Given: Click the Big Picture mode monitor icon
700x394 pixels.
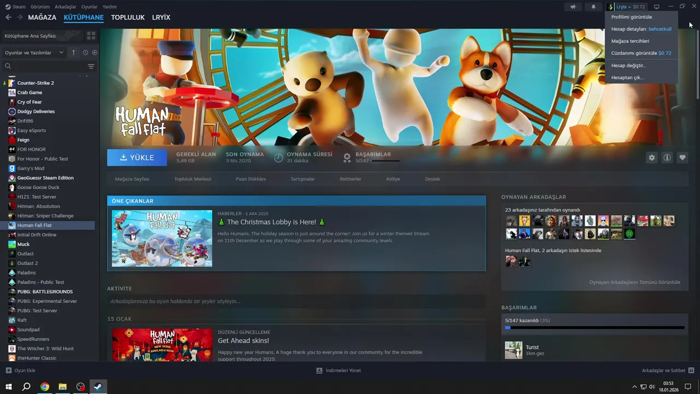Looking at the screenshot, I should click(x=657, y=7).
